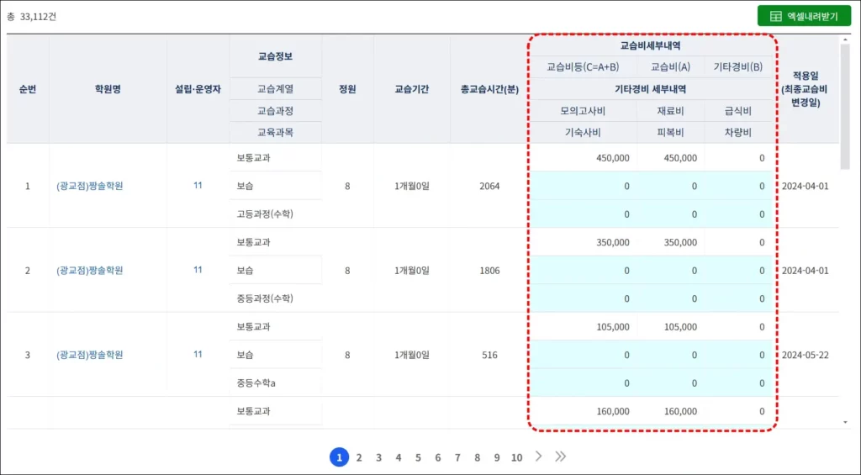The image size is (861, 475).
Task: Open (광교점)짱솔학원 link in row 3
Action: pyautogui.click(x=89, y=355)
